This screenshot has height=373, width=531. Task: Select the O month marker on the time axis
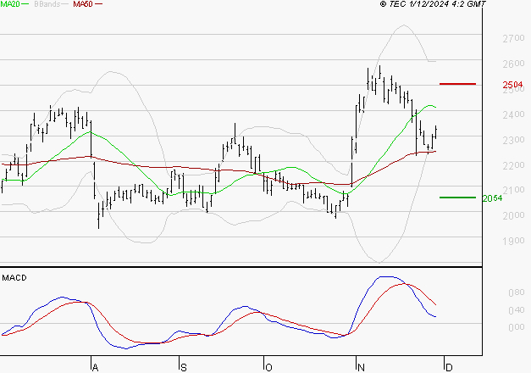[x=268, y=367]
